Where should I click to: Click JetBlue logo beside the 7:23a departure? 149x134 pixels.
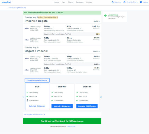(x=27, y=40)
